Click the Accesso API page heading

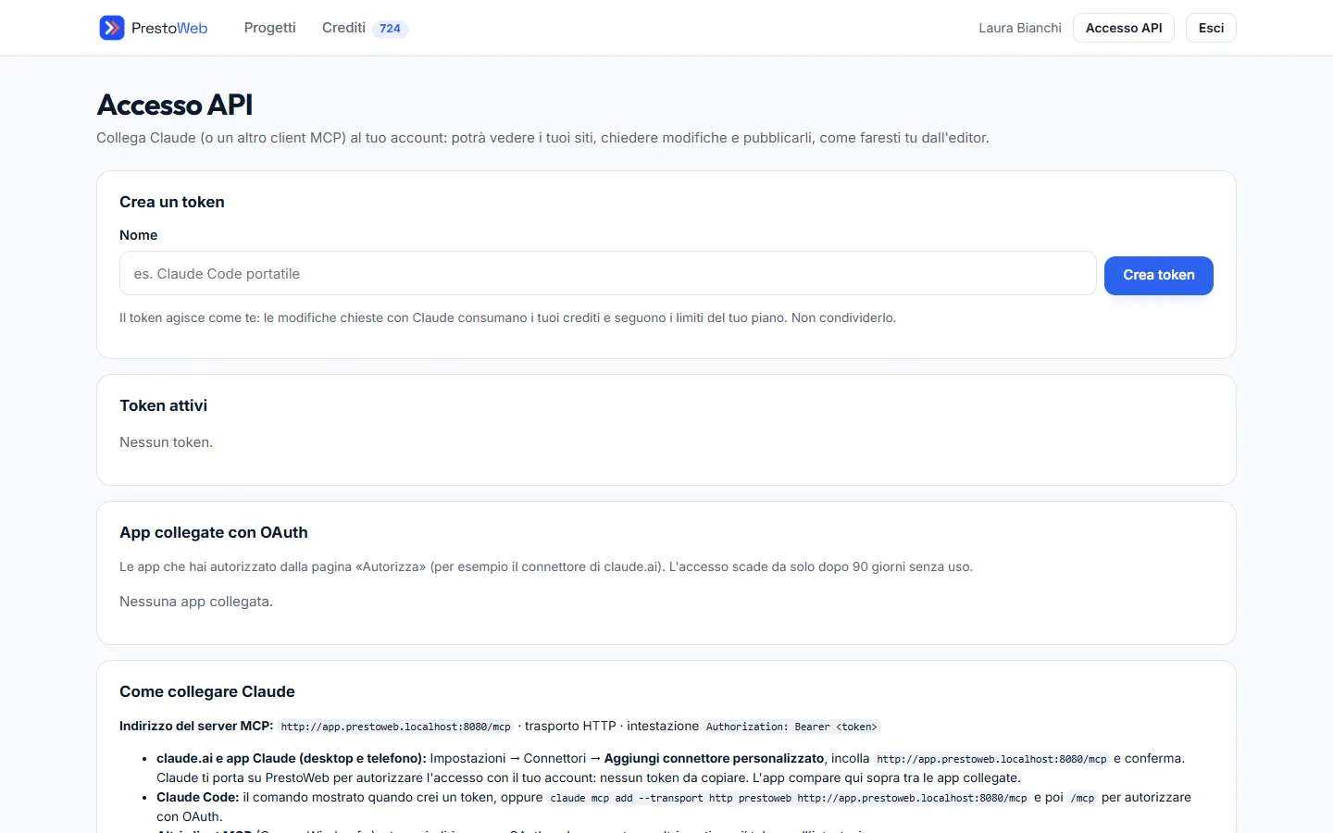[175, 105]
